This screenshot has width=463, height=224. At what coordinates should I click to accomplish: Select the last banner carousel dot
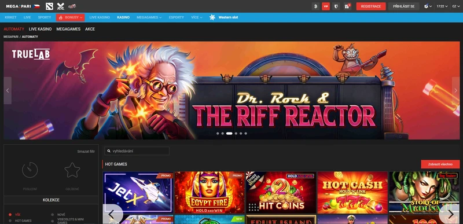pos(245,133)
